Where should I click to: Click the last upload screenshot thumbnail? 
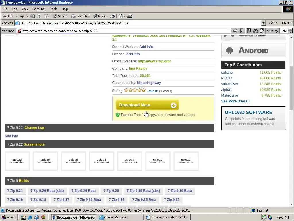tap(186, 161)
